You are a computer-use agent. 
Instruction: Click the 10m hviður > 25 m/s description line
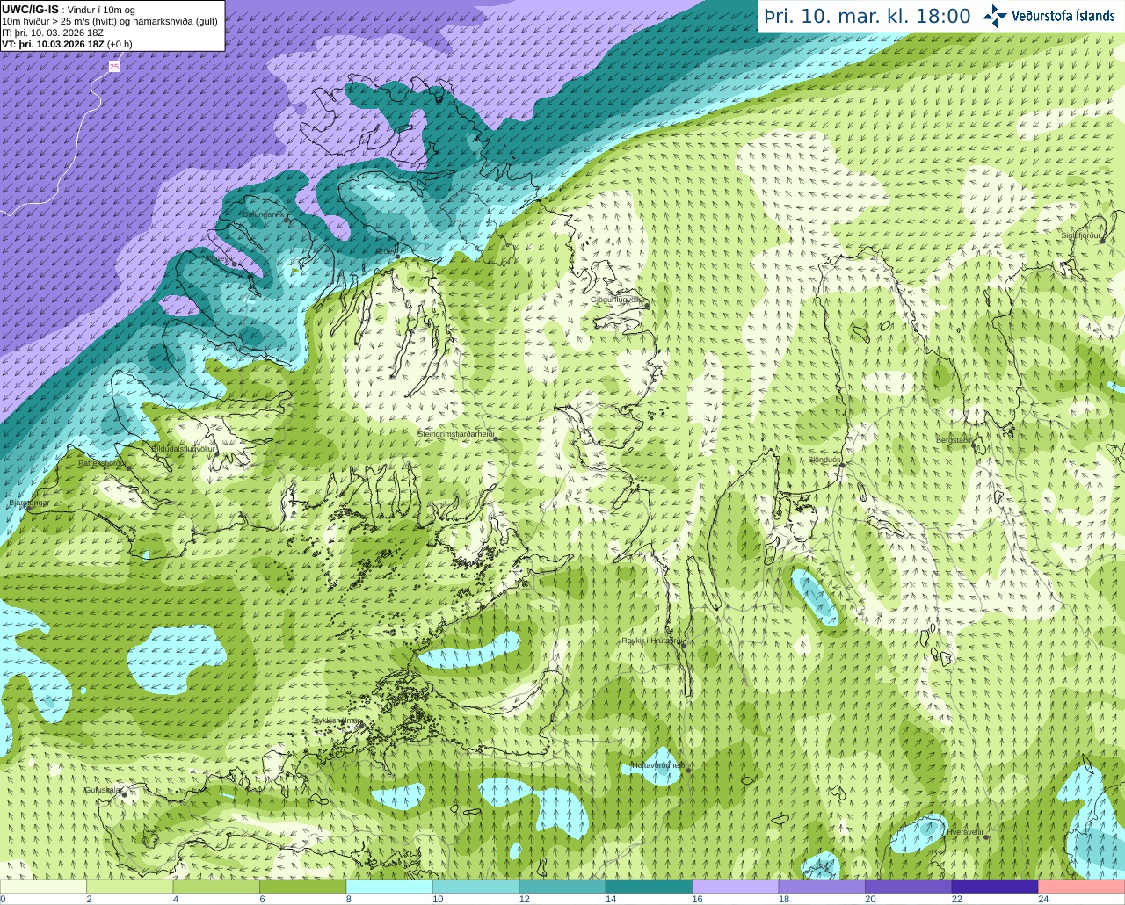(110, 21)
